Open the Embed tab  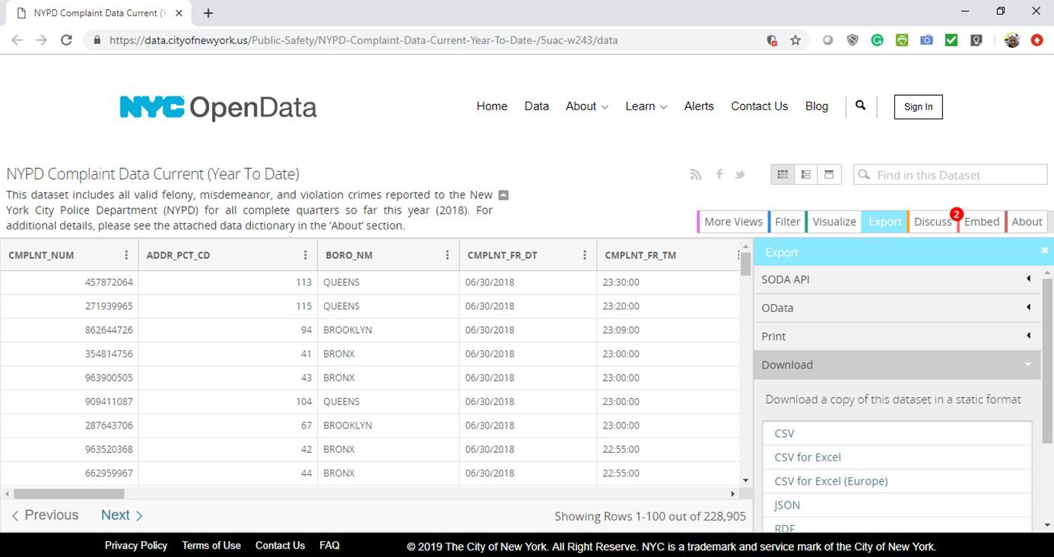coord(981,221)
